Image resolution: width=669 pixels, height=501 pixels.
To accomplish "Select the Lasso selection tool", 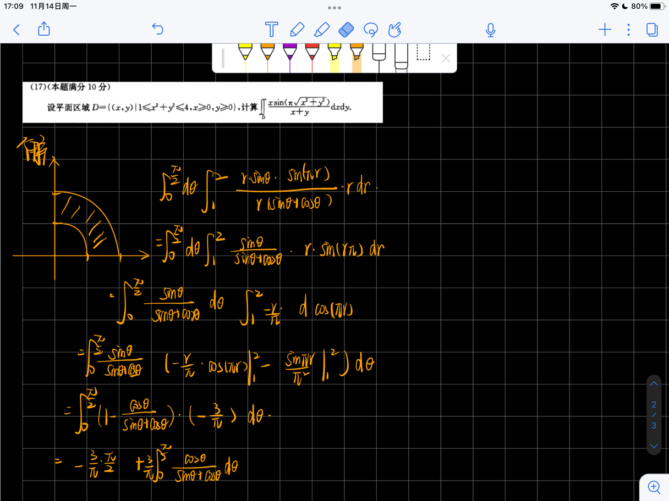I will click(x=371, y=30).
